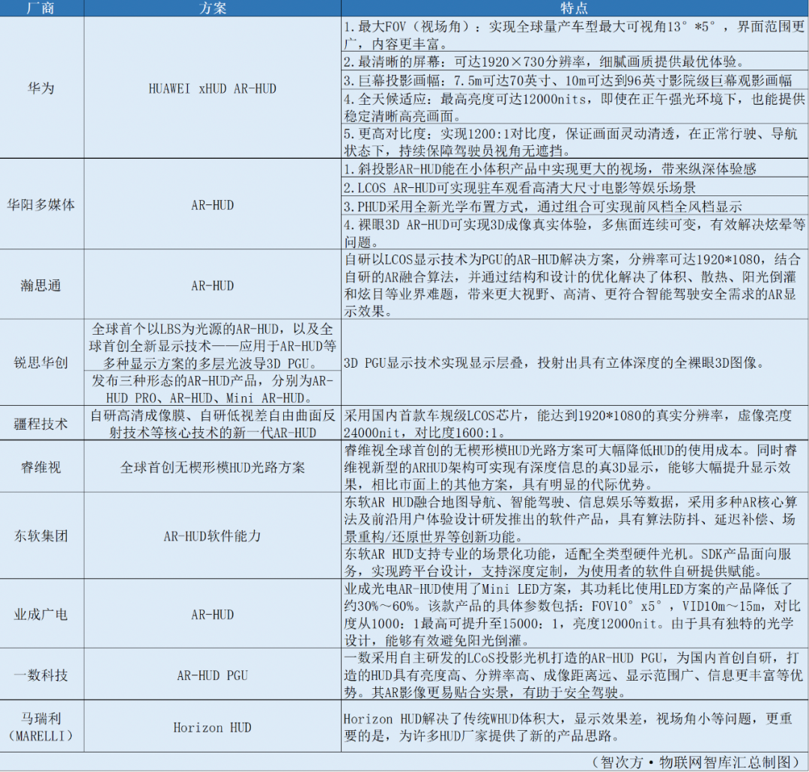Click the Horizon HUD solution cell
The image size is (809, 772).
coord(212,726)
